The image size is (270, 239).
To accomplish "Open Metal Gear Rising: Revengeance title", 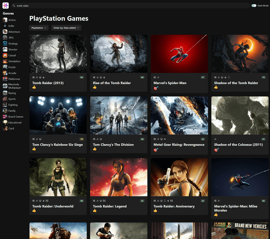I will tap(179, 145).
